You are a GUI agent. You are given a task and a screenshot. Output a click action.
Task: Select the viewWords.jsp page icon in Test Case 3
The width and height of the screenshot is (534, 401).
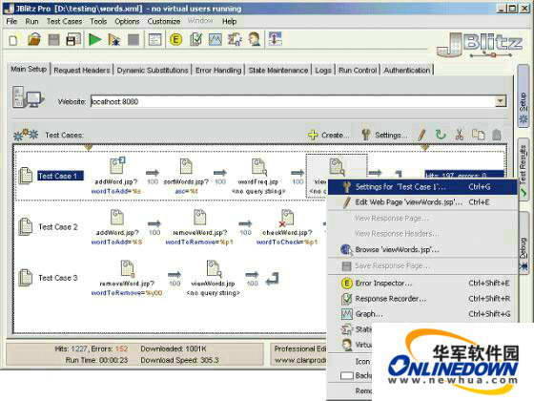pyautogui.click(x=214, y=268)
